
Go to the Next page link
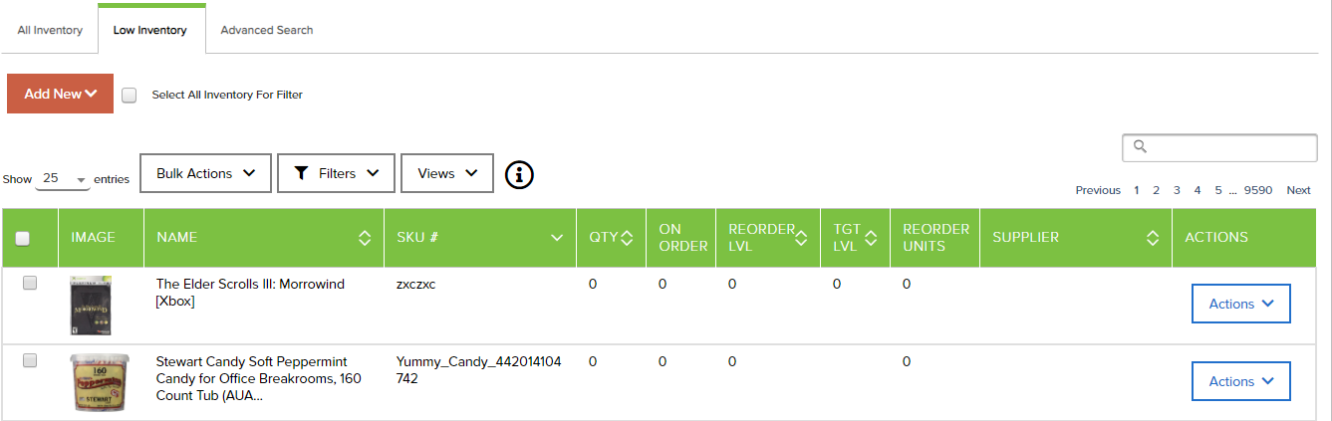[1298, 190]
